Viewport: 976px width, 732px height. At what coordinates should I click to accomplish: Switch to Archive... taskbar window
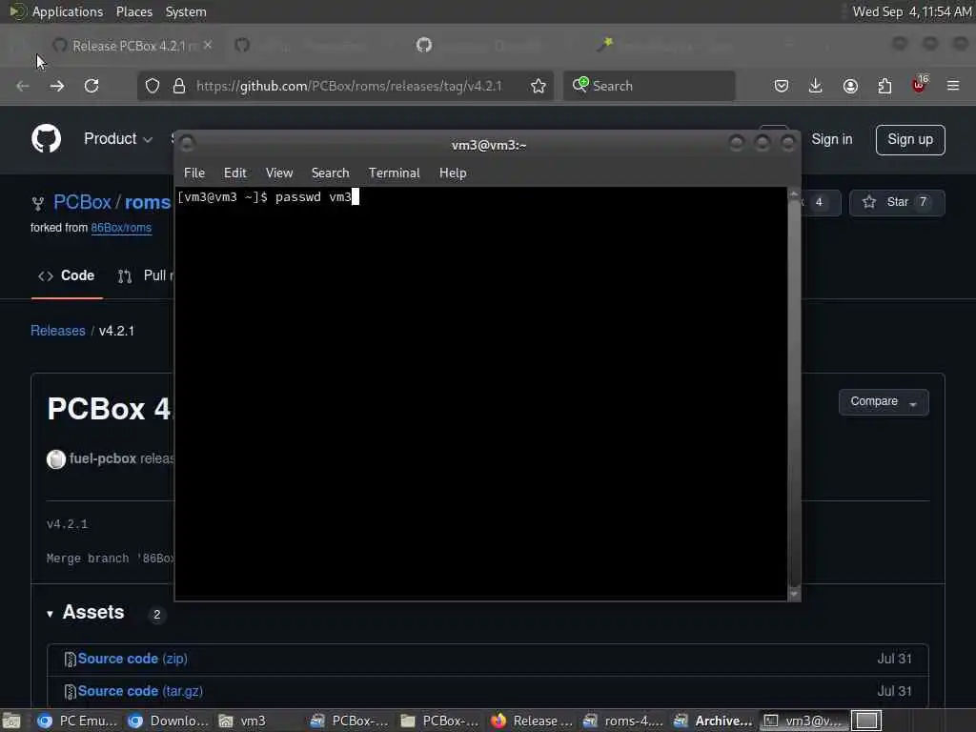coord(714,721)
